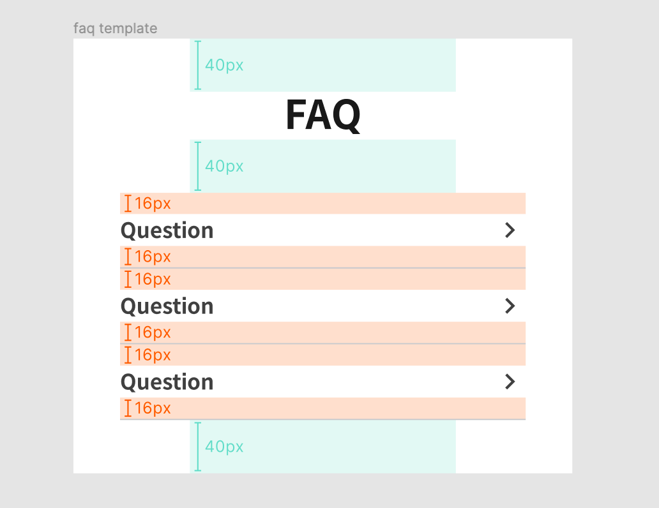Select the FAQ heading text
The width and height of the screenshot is (659, 508).
[x=322, y=116]
